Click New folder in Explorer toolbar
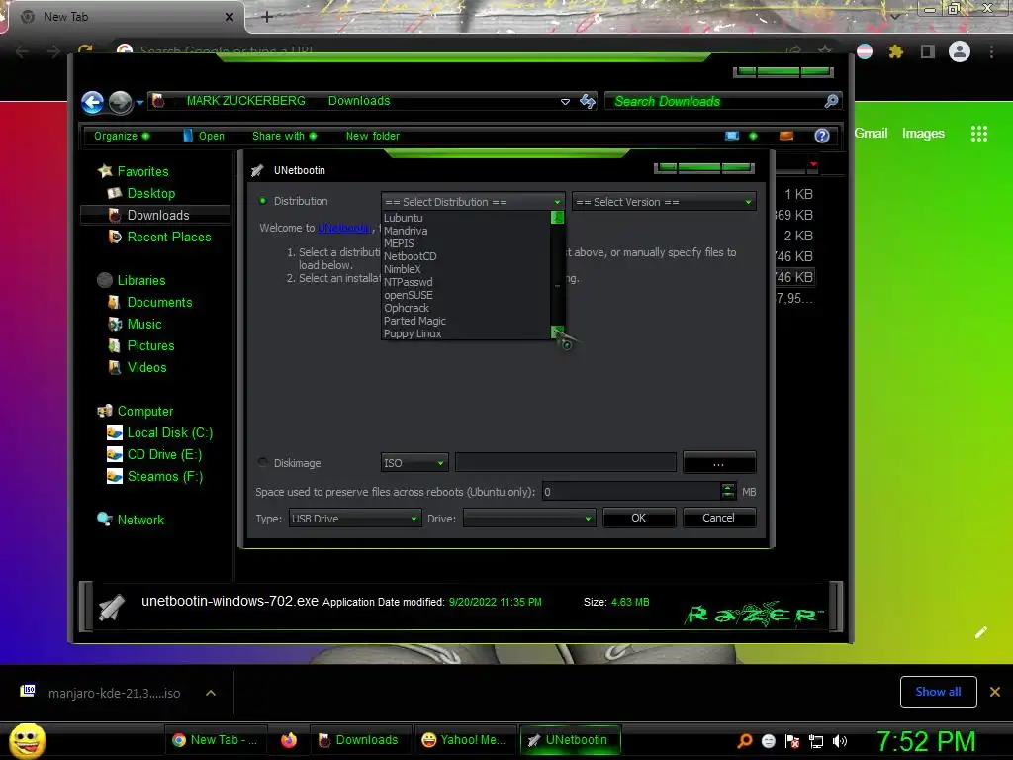This screenshot has height=760, width=1013. (373, 136)
